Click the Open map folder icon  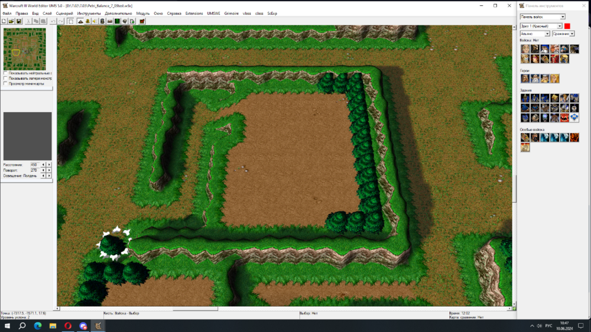11,21
